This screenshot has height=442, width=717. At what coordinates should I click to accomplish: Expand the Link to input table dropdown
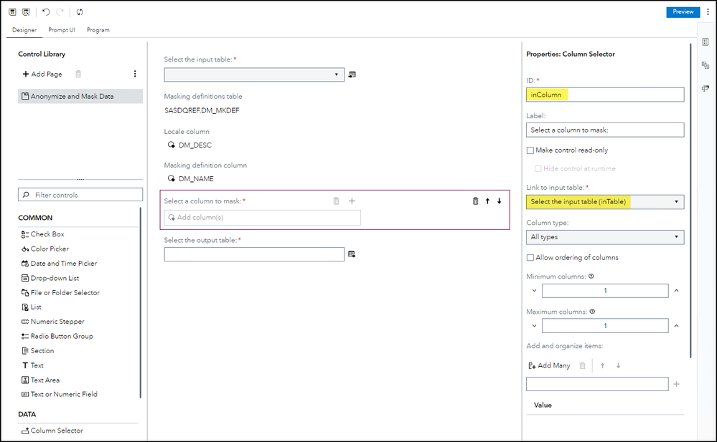click(x=604, y=202)
